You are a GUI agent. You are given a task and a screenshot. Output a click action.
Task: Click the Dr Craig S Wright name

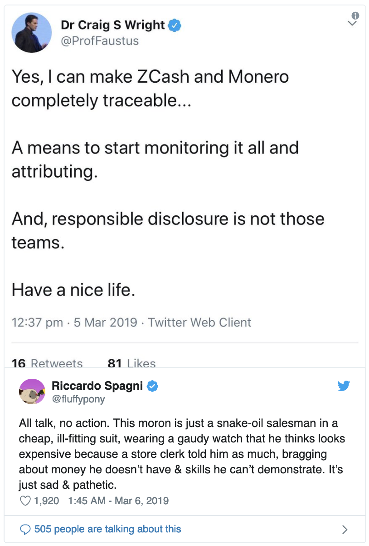pyautogui.click(x=112, y=25)
